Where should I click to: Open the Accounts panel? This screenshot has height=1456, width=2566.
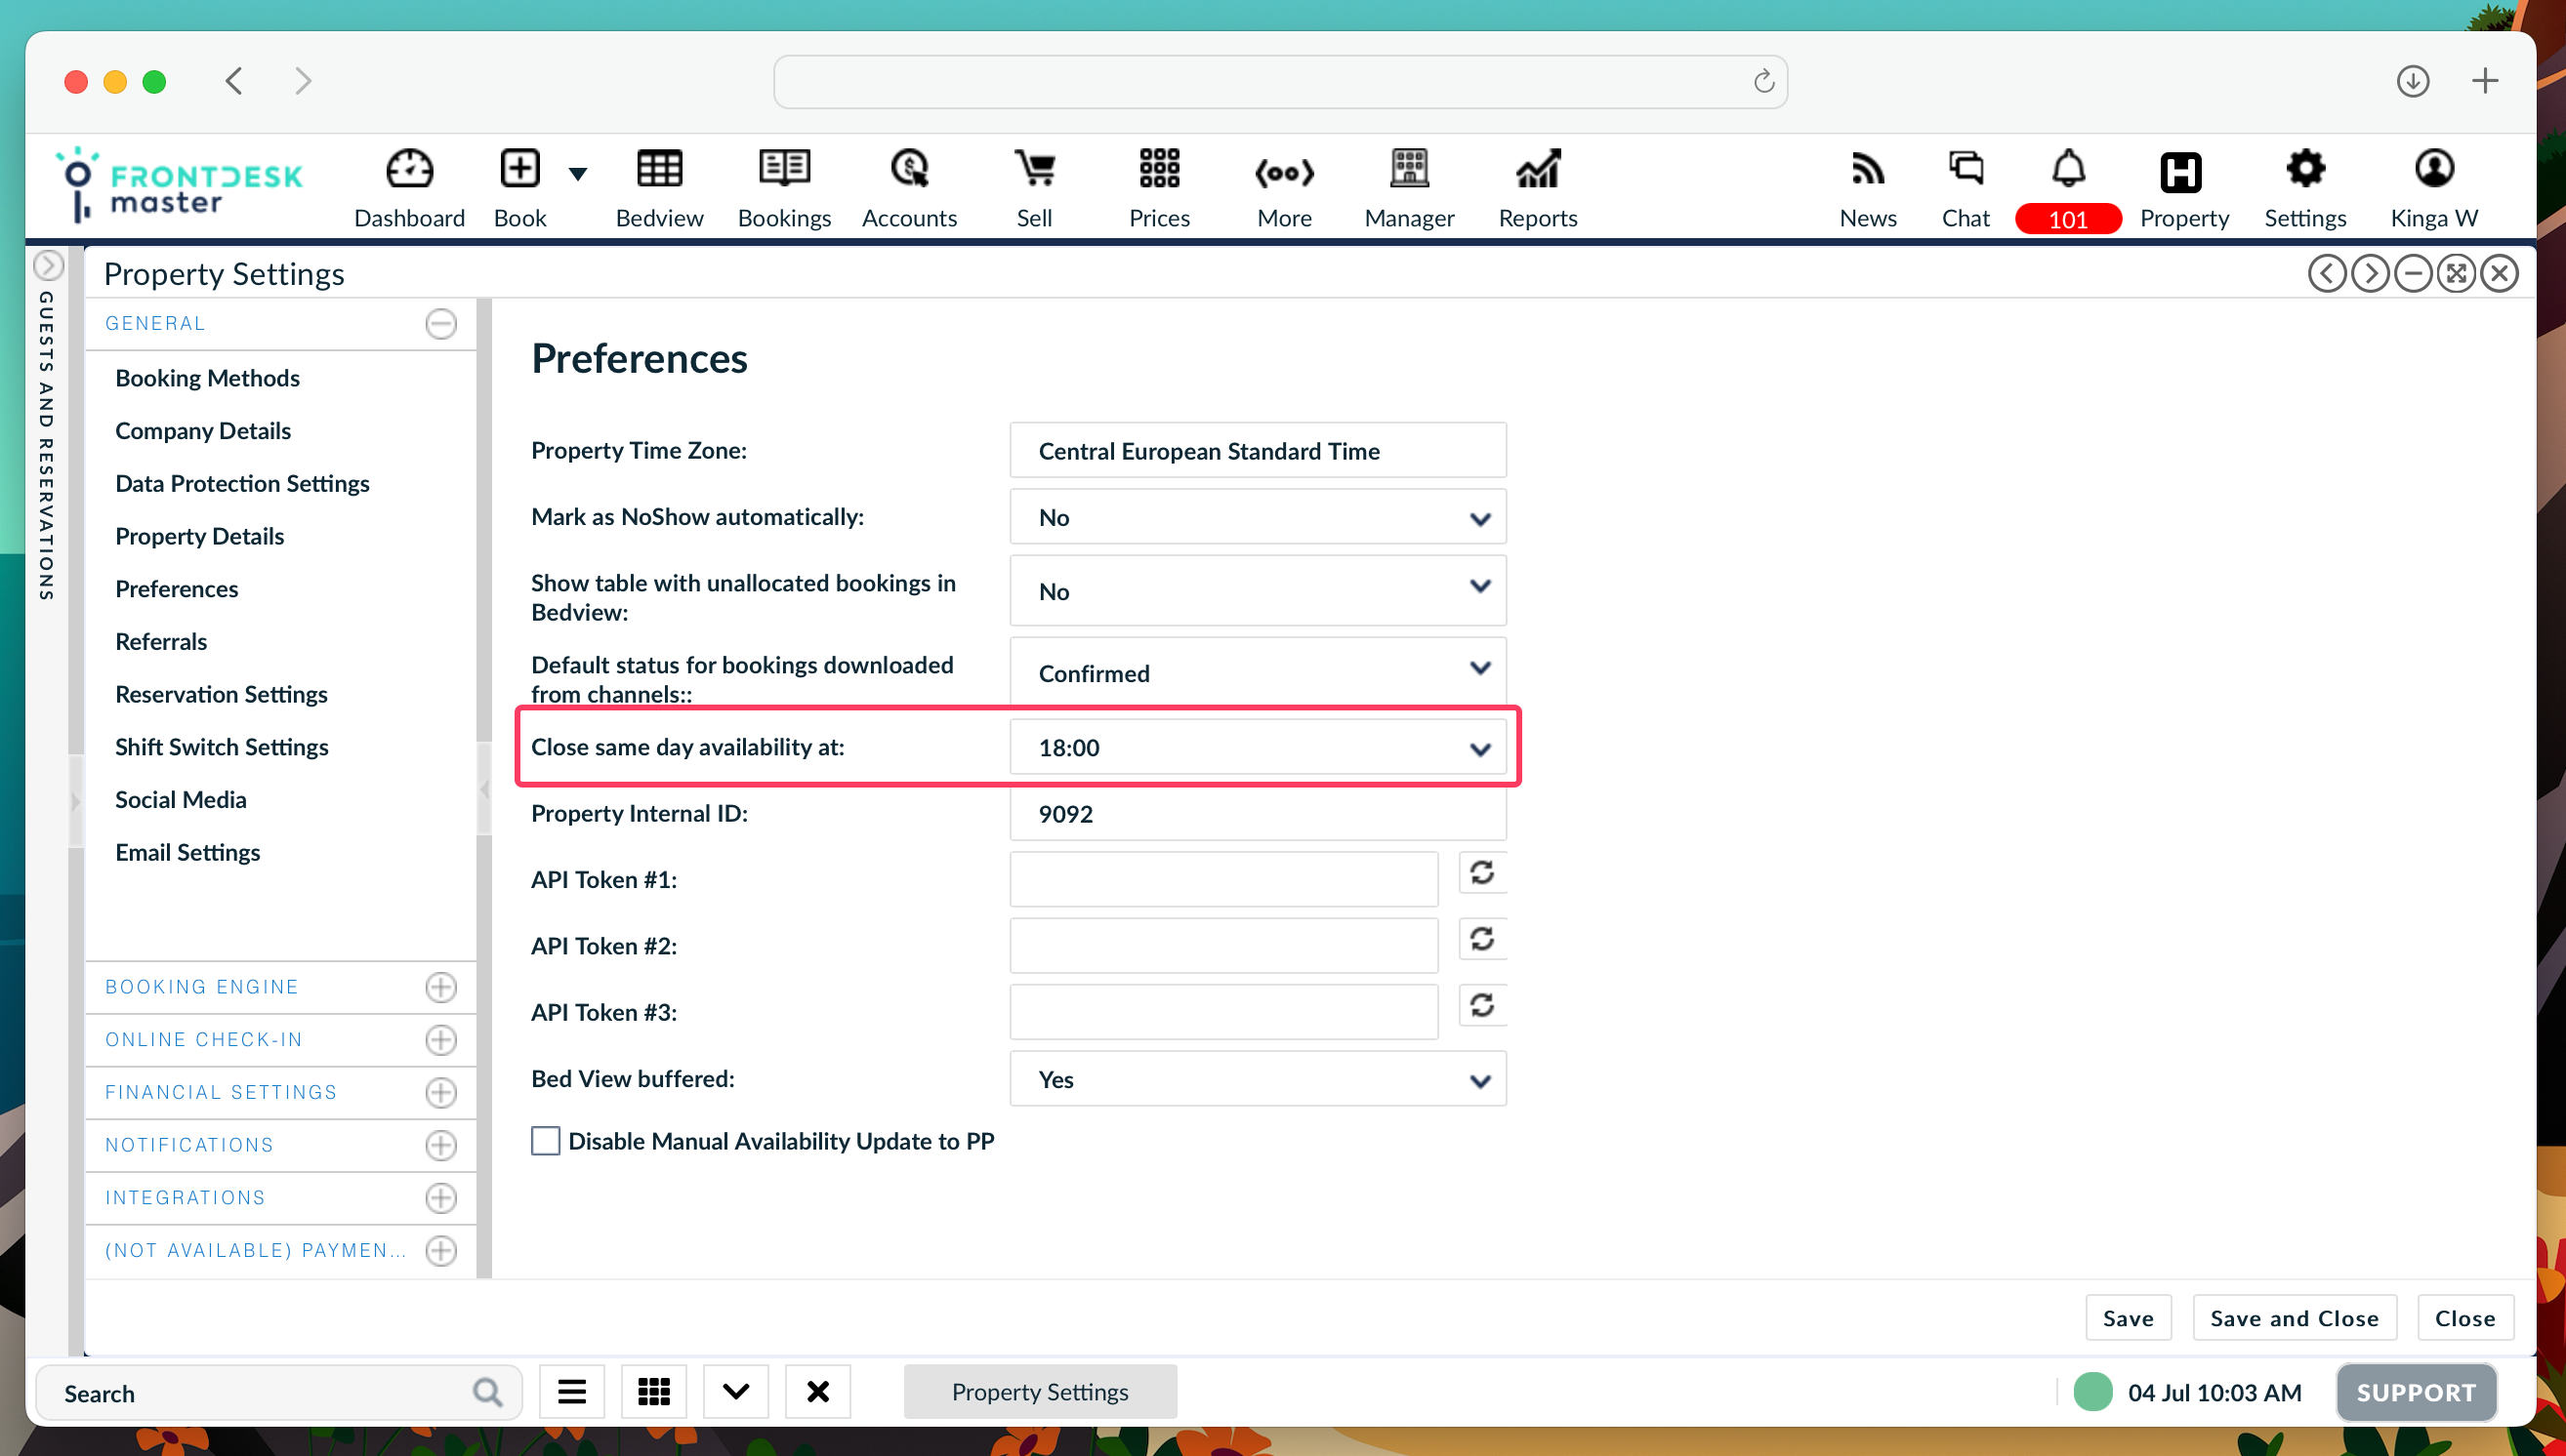pos(909,190)
